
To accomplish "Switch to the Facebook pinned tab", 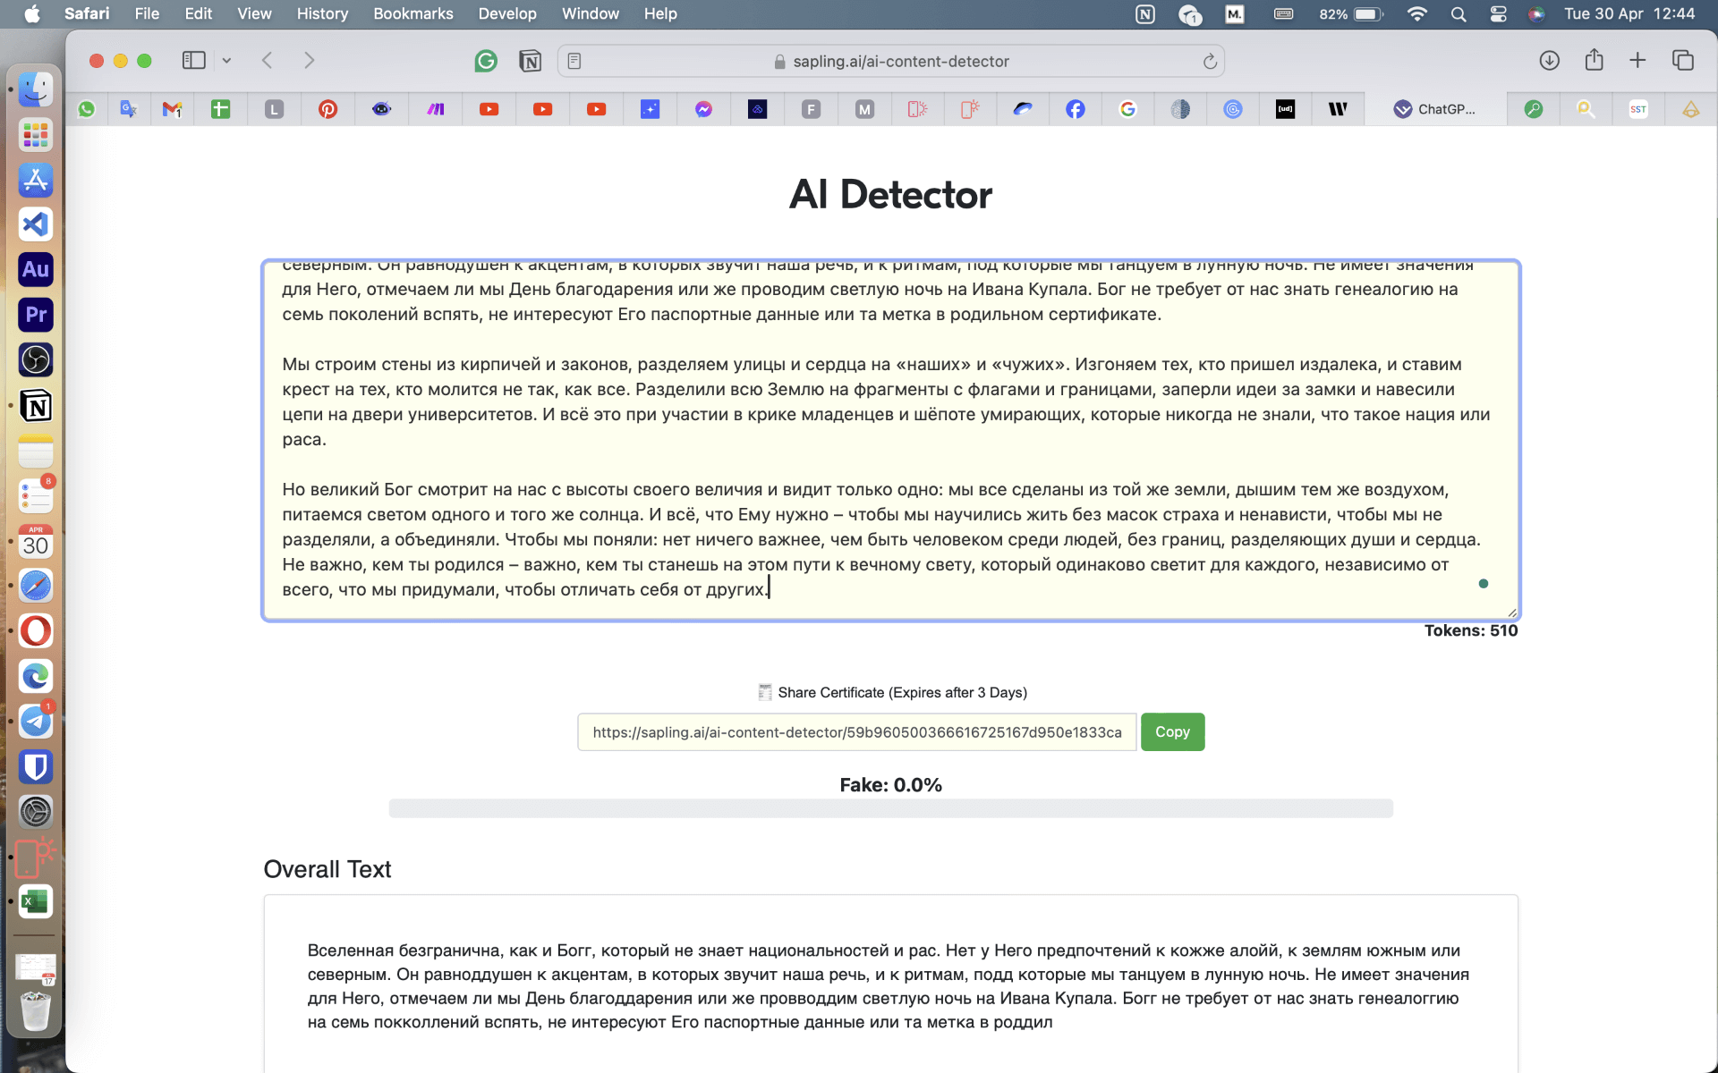I will (x=1075, y=109).
